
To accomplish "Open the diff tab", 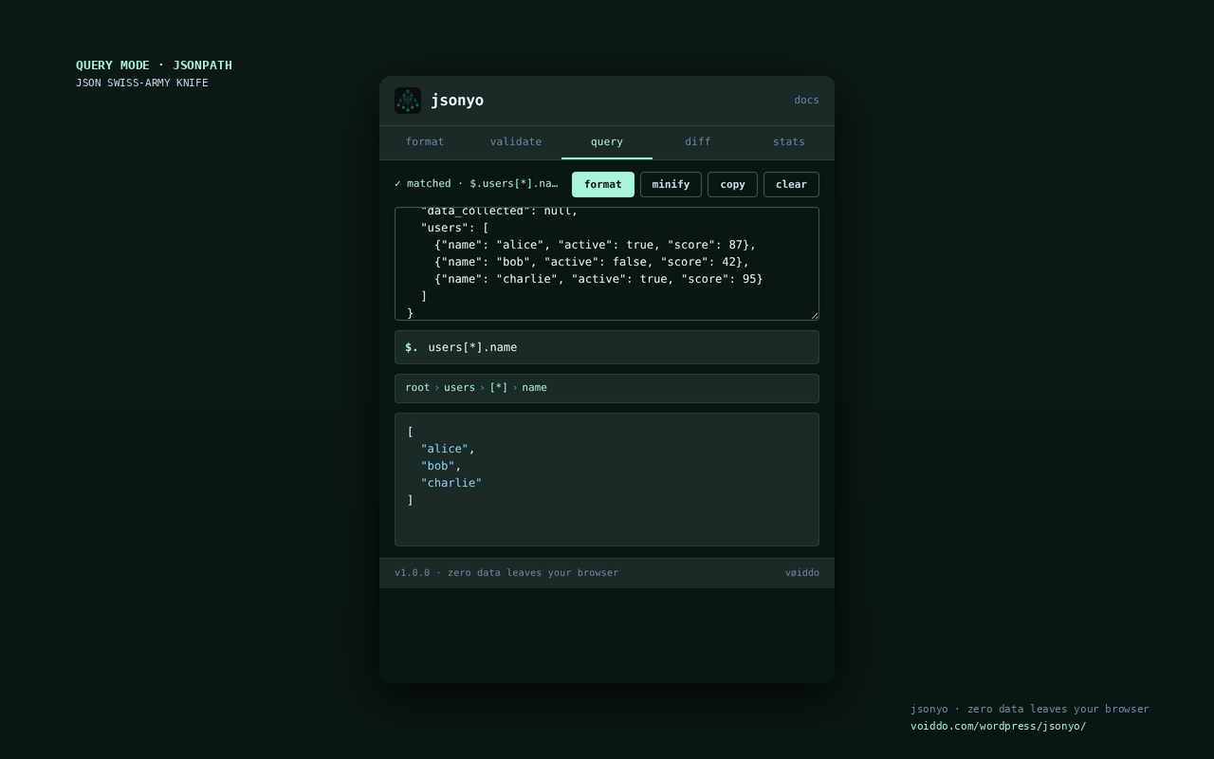I will 698,142.
